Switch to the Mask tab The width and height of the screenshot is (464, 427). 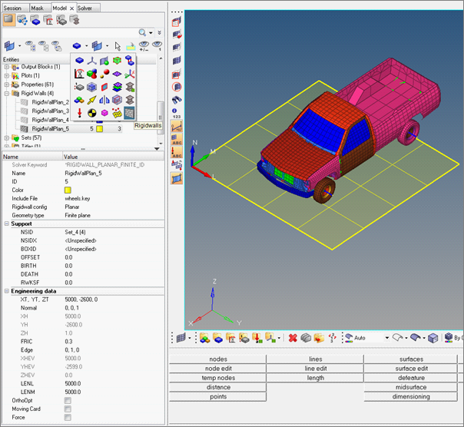[38, 8]
